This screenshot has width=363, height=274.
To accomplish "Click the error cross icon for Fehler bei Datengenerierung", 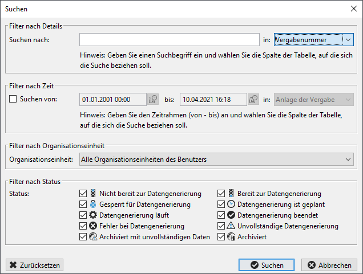I will pos(93,226).
